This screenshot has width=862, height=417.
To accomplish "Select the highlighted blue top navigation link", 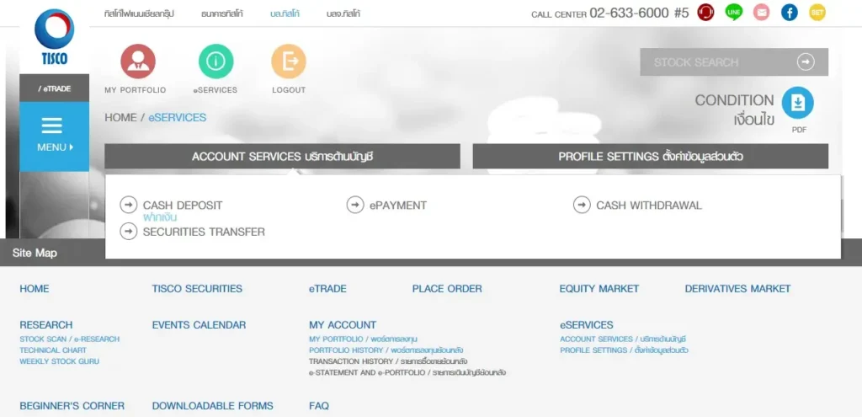I will point(285,13).
